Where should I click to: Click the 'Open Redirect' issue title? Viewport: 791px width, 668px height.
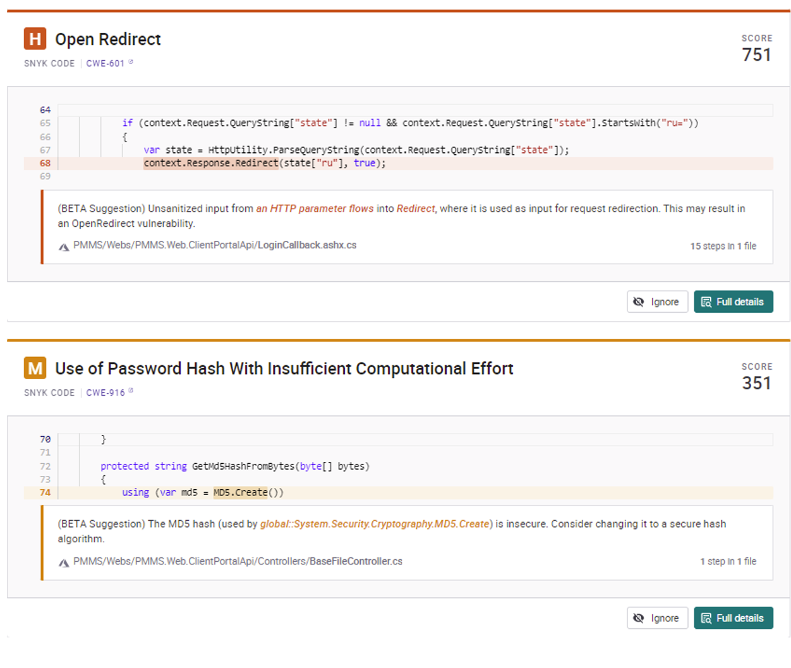(x=108, y=39)
